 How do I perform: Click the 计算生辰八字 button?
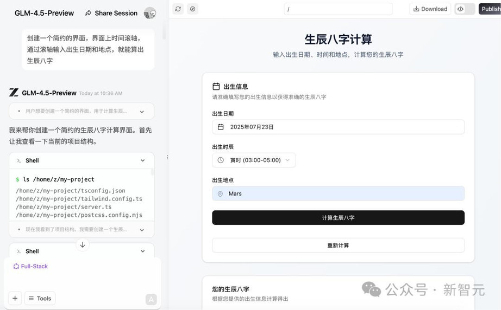[338, 218]
